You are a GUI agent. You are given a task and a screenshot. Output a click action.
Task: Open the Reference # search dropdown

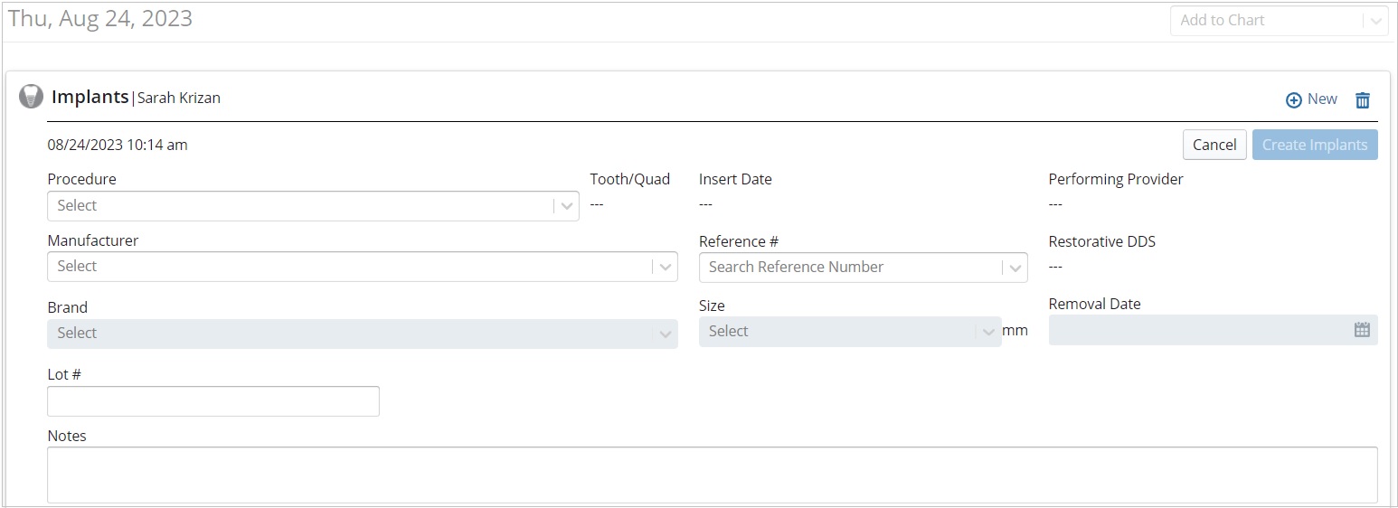pyautogui.click(x=864, y=268)
